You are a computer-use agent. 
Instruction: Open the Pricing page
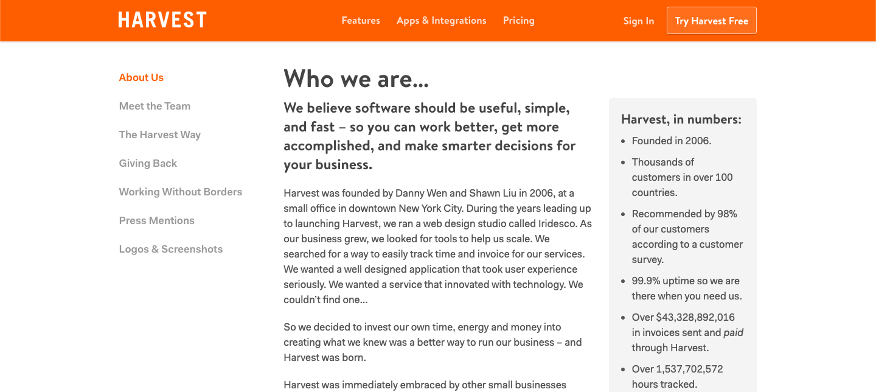519,21
